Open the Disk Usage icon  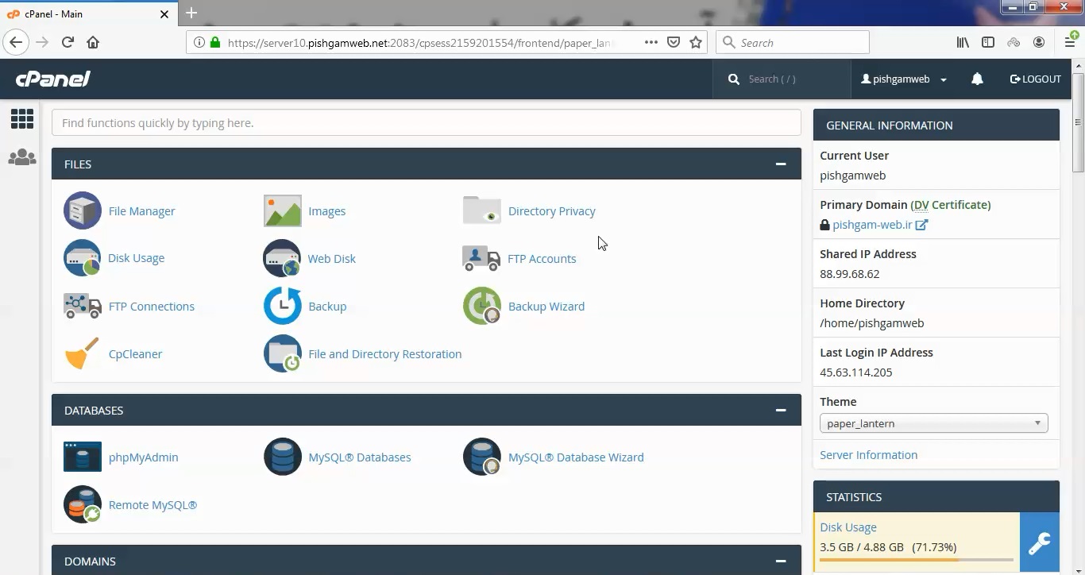pos(83,258)
